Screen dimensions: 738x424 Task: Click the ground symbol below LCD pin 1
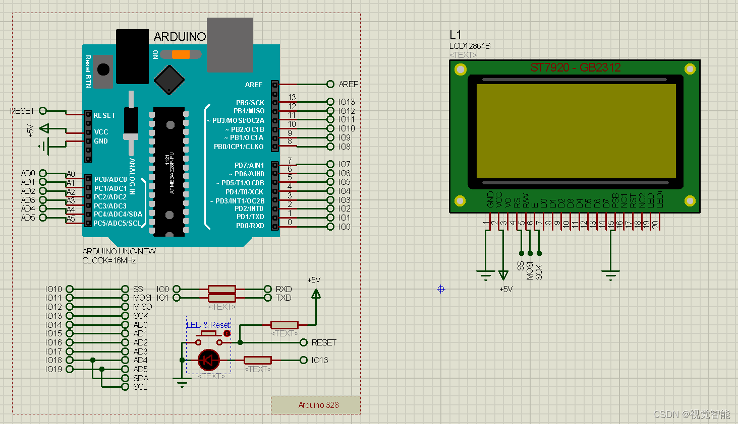485,274
